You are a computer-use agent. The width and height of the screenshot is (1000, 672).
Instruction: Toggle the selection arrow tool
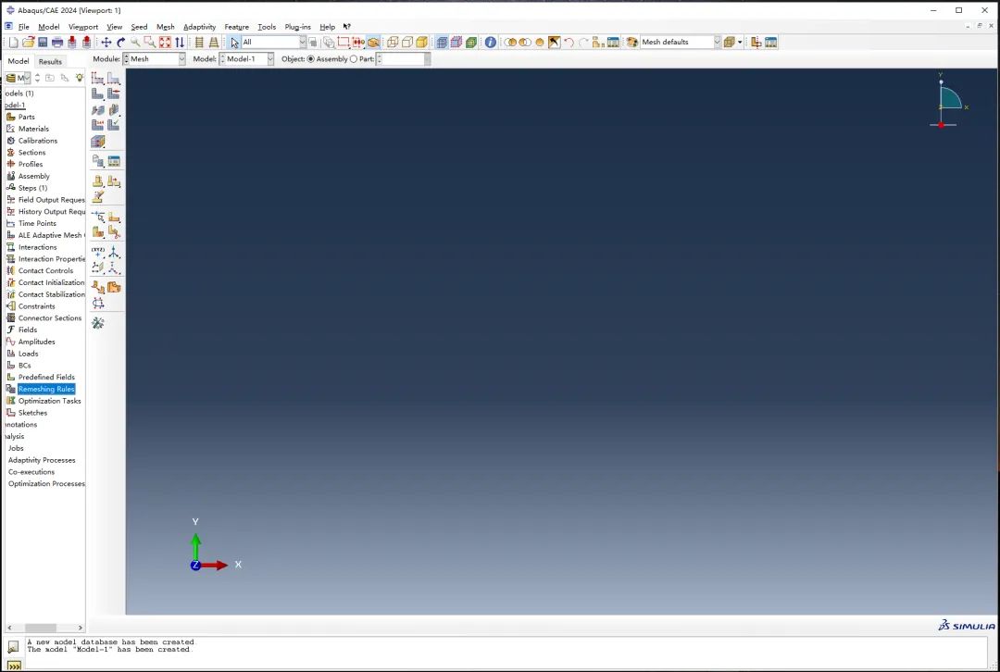click(x=234, y=42)
